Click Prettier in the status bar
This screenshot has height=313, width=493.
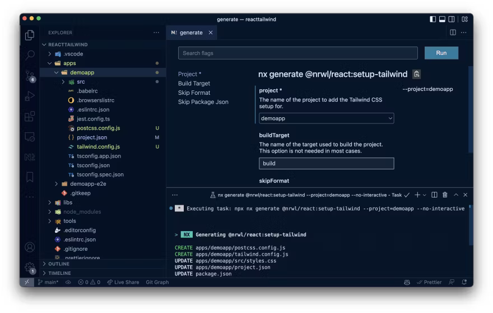coord(429,282)
